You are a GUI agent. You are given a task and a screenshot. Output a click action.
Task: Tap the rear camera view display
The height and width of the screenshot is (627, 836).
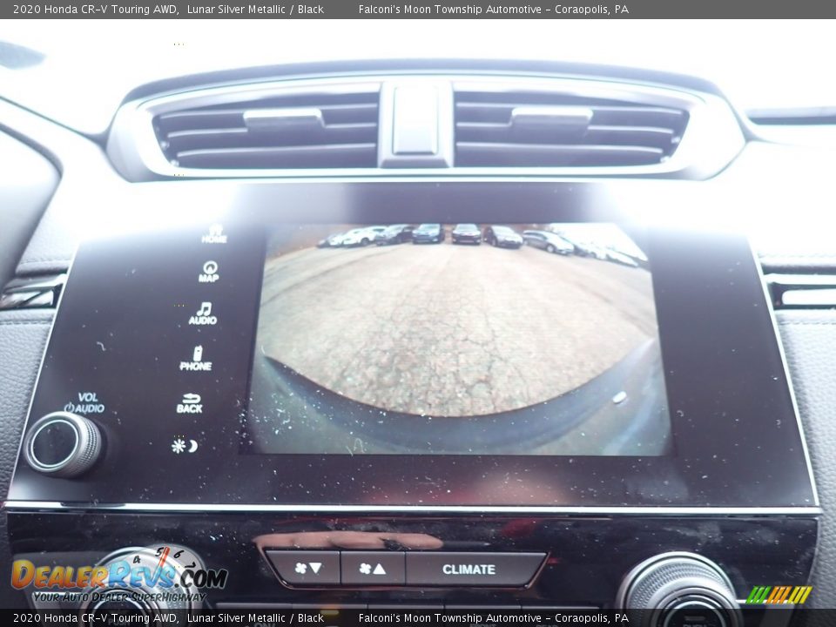(457, 340)
